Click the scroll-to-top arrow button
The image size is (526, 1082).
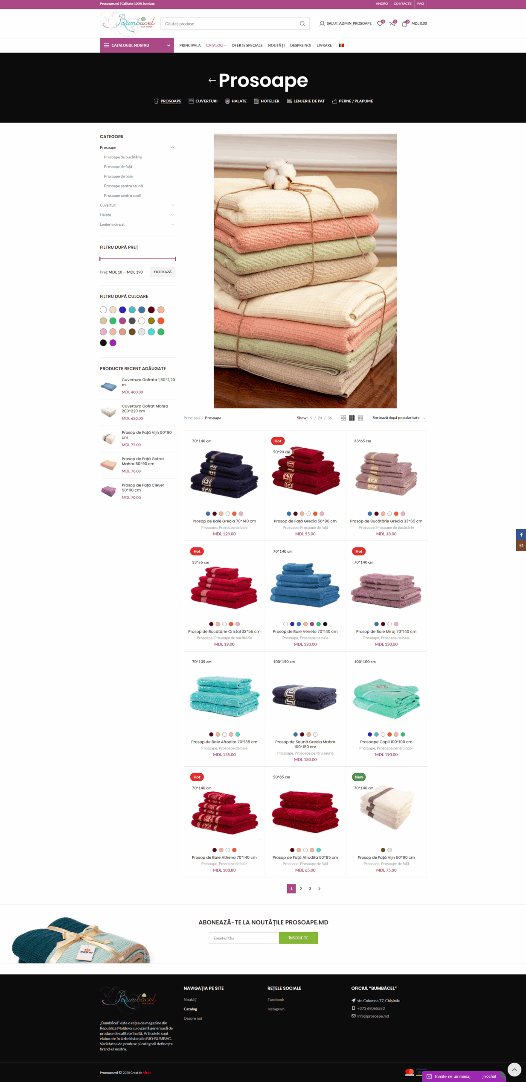514,1069
